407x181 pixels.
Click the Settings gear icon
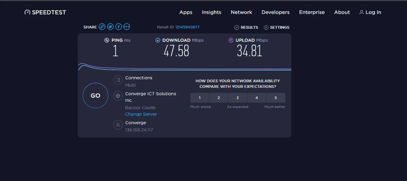[x=266, y=27]
